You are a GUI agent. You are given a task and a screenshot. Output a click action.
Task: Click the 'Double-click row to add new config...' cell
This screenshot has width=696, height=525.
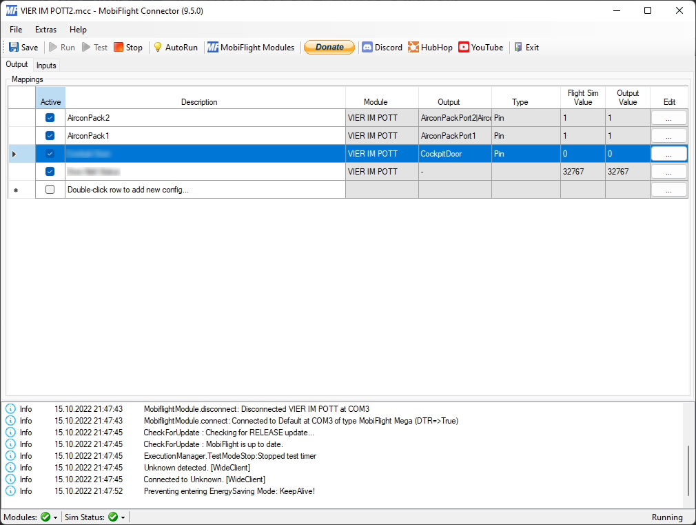[x=205, y=190]
